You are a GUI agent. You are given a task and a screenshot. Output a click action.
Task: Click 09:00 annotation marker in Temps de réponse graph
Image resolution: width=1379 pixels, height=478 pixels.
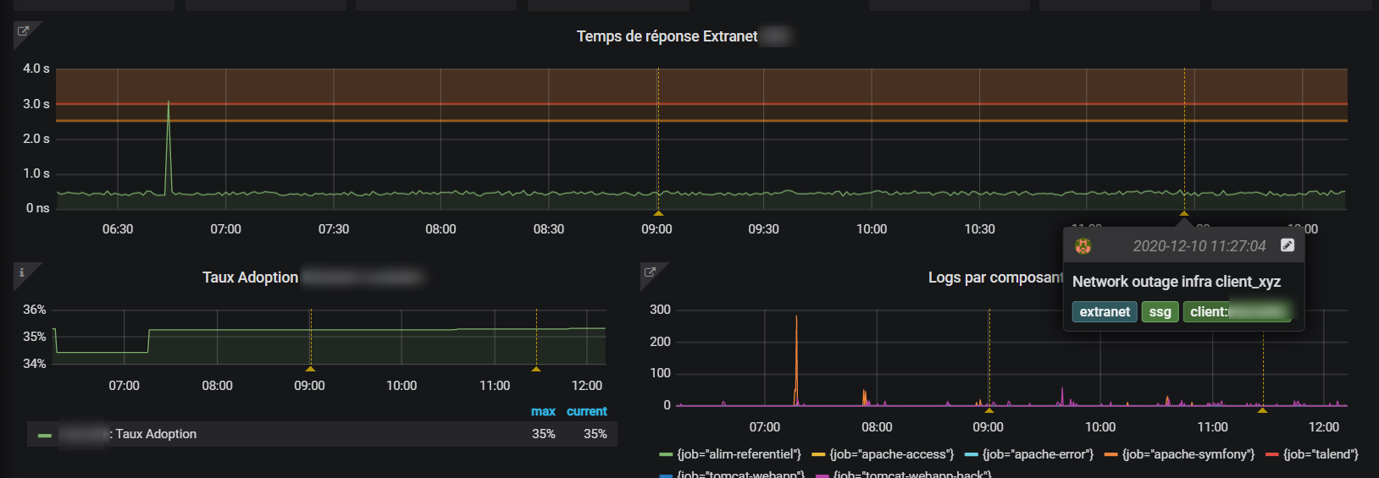pyautogui.click(x=658, y=213)
